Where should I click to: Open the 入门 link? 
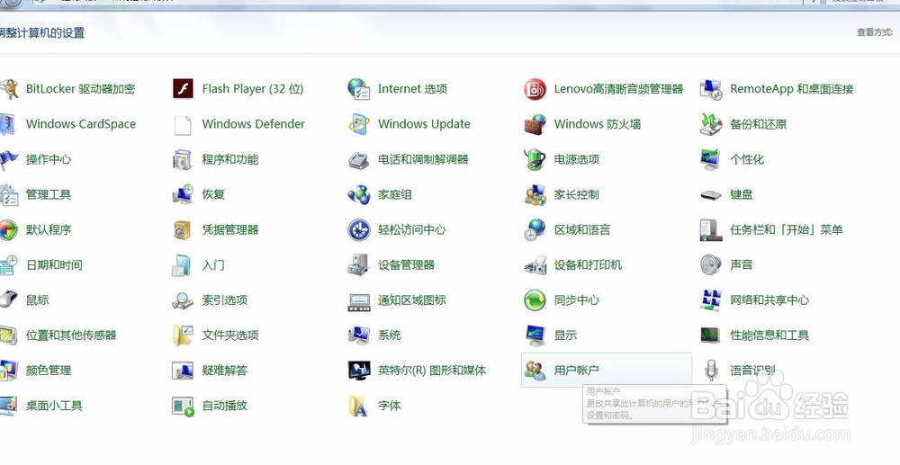click(x=213, y=265)
